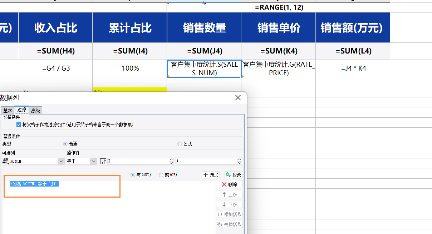Move condition down with 下移 button
Screen dimensions: 432x234
tap(229, 204)
